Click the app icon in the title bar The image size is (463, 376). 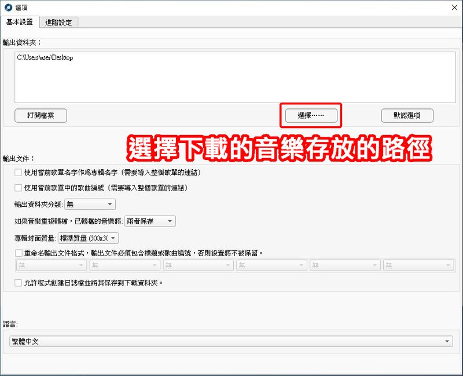8,8
